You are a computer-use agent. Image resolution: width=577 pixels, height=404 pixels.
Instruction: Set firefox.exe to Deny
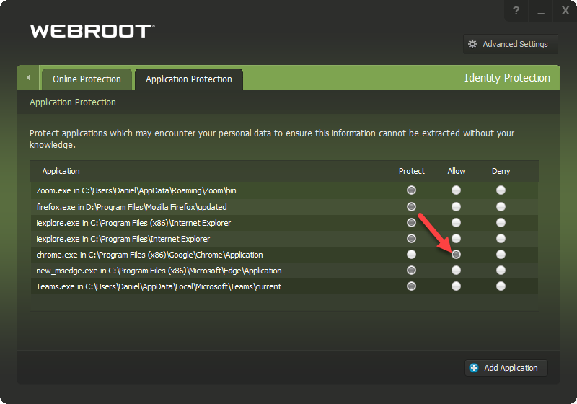tap(501, 207)
